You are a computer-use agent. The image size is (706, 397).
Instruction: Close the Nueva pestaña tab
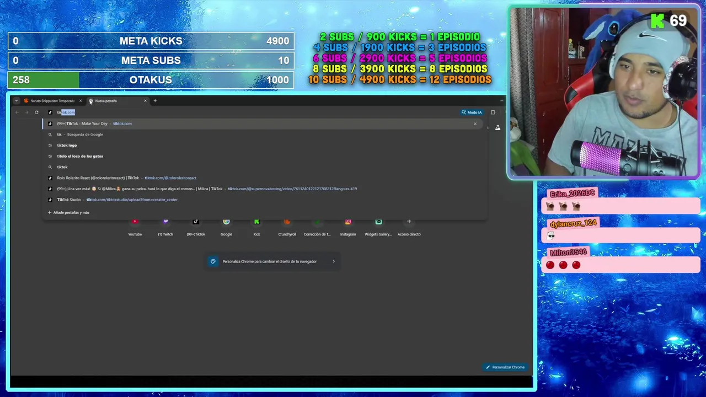pyautogui.click(x=145, y=101)
